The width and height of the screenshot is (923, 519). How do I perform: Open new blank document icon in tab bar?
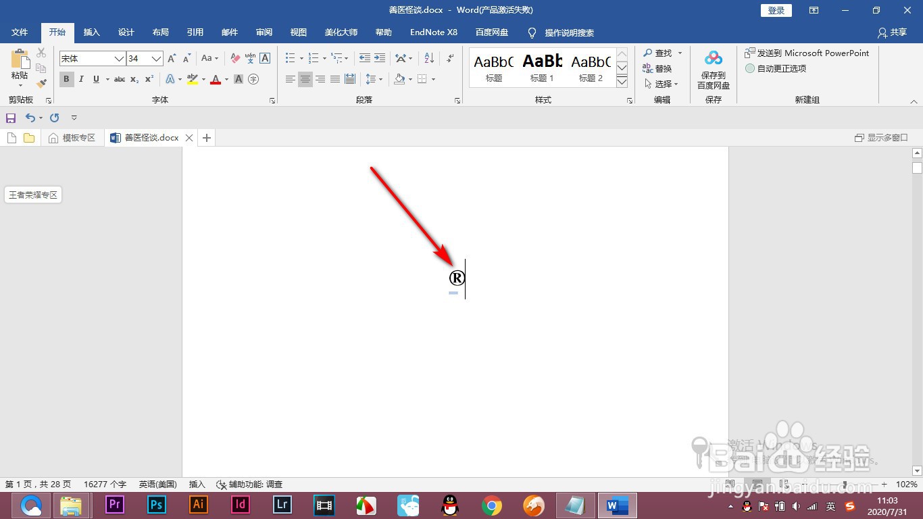pos(11,138)
